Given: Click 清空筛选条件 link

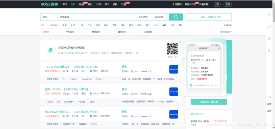Looking at the screenshot, I should point(226,32).
